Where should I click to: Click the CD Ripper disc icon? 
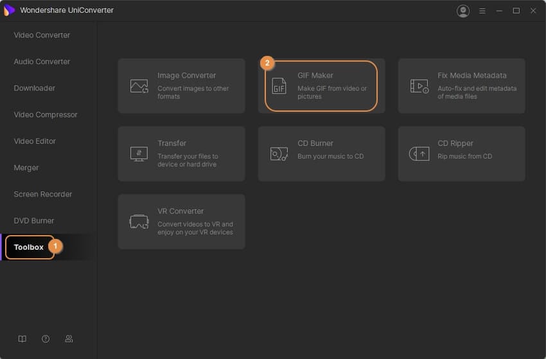click(419, 153)
